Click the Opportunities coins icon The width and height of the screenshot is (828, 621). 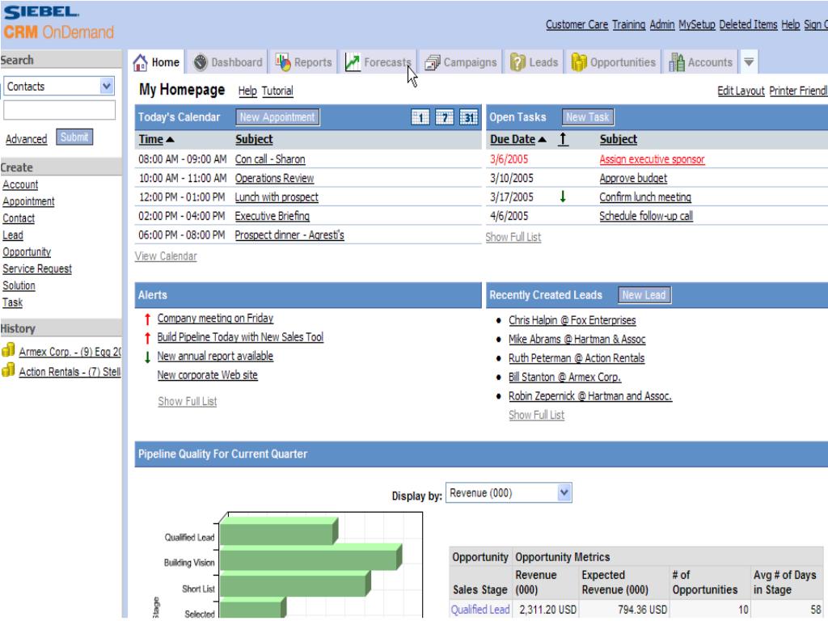(x=579, y=62)
